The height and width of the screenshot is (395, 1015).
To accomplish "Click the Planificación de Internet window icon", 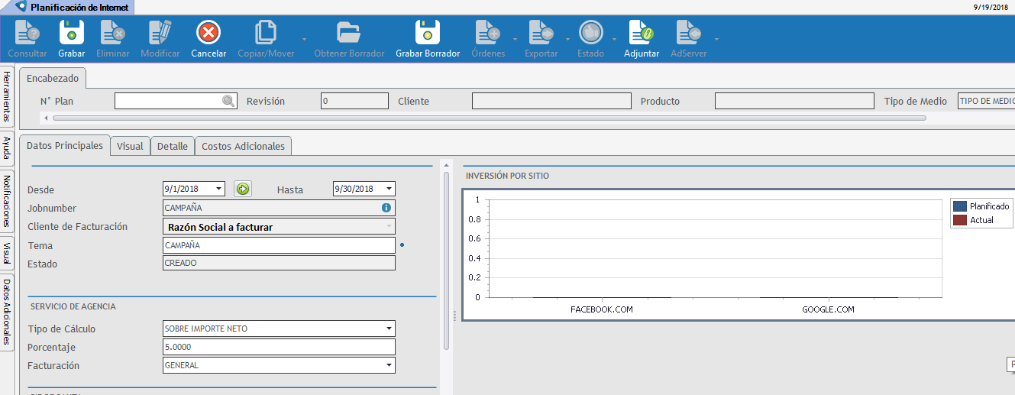I will pos(21,7).
